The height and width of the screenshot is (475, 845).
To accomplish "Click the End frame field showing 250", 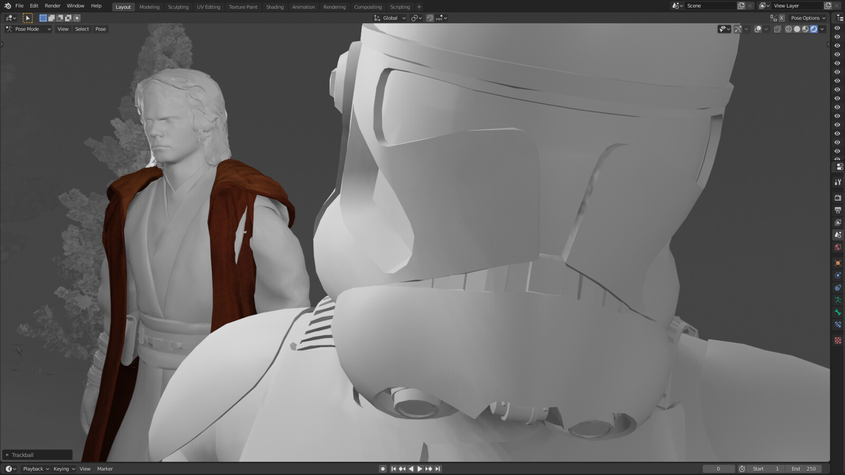I will (x=804, y=469).
